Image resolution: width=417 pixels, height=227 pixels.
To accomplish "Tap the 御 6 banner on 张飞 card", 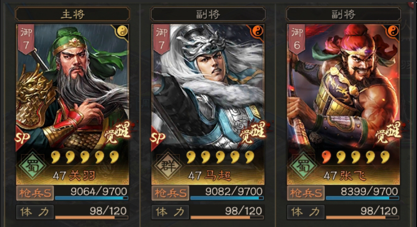I will point(297,39).
